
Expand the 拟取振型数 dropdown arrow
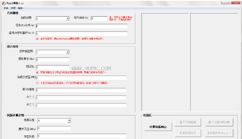67,52
